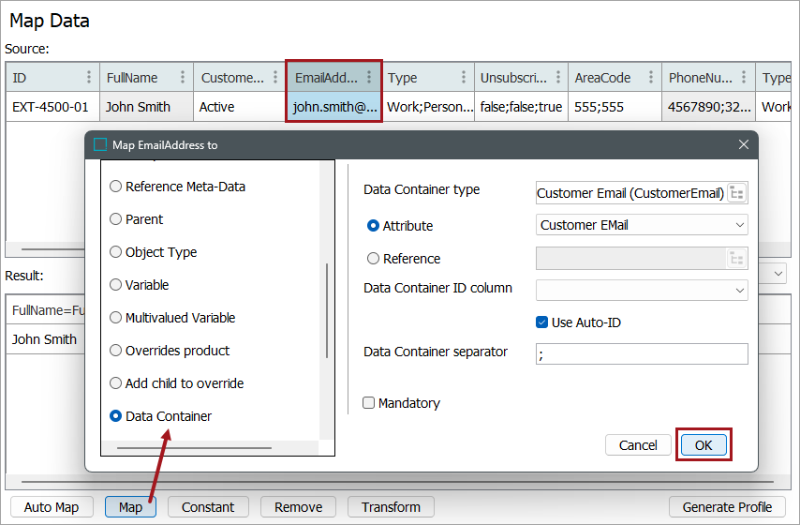Cancel the Map EmailAddress dialog
Screen dimensions: 800x525
pyautogui.click(x=638, y=445)
